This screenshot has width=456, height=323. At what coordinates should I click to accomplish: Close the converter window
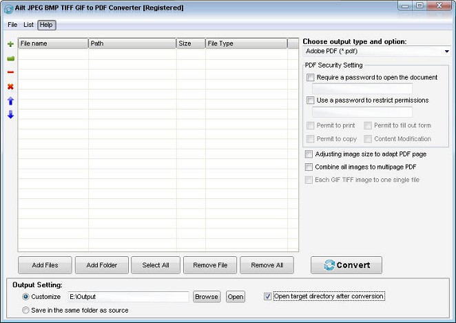[x=439, y=6]
